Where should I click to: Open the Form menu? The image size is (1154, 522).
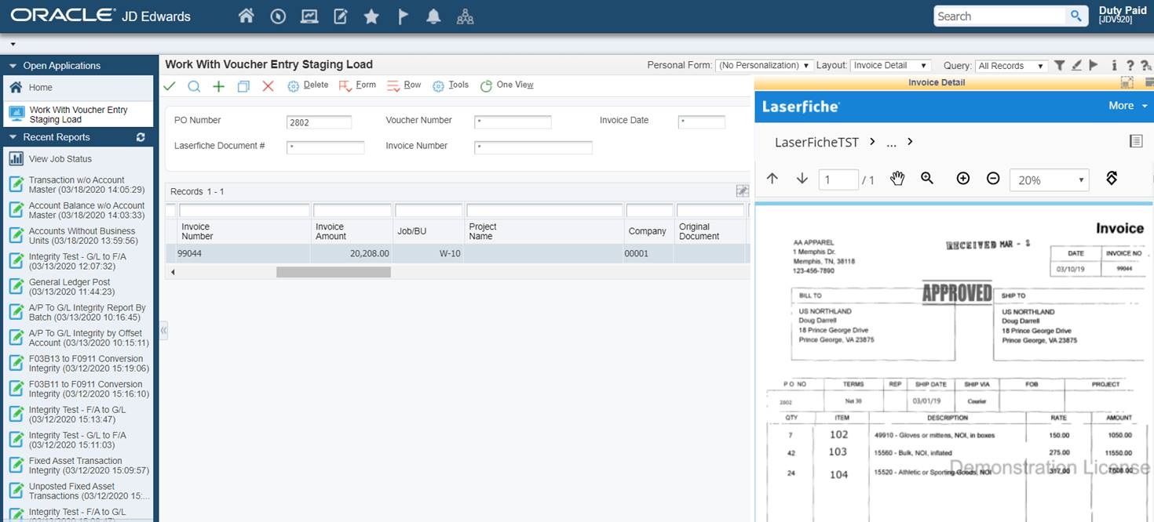point(357,85)
